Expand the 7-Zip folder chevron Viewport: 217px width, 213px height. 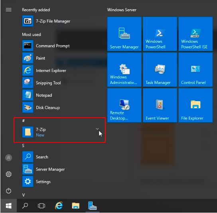(x=97, y=129)
